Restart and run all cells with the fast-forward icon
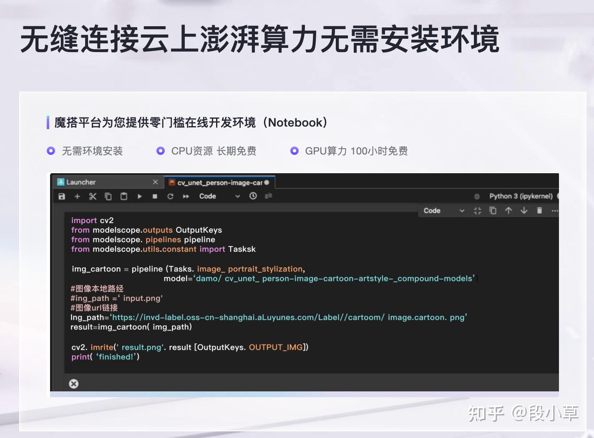594x438 pixels. pyautogui.click(x=186, y=197)
